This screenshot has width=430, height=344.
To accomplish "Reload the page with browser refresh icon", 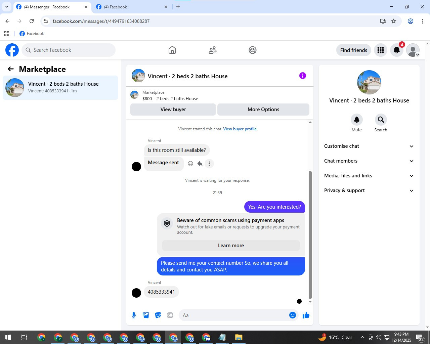I will [x=32, y=21].
